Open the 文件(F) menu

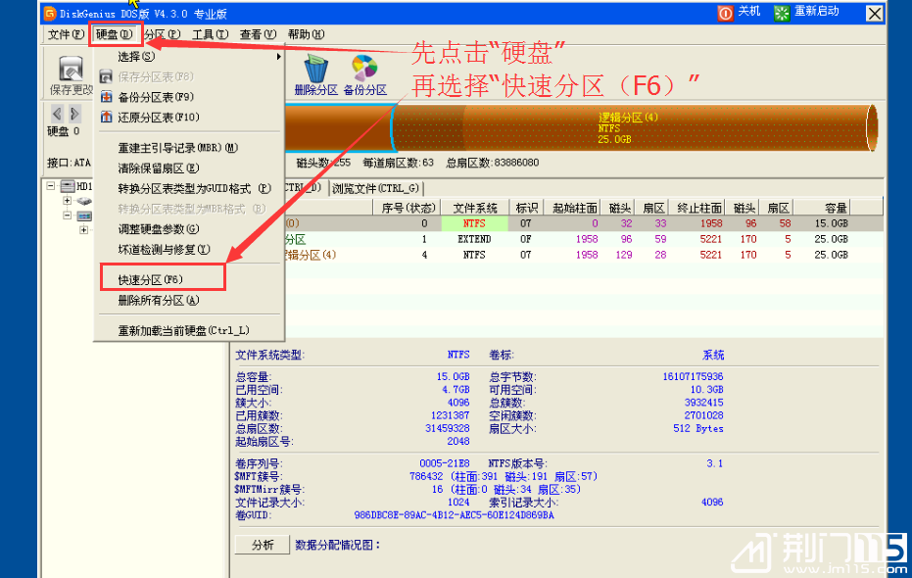(66, 34)
